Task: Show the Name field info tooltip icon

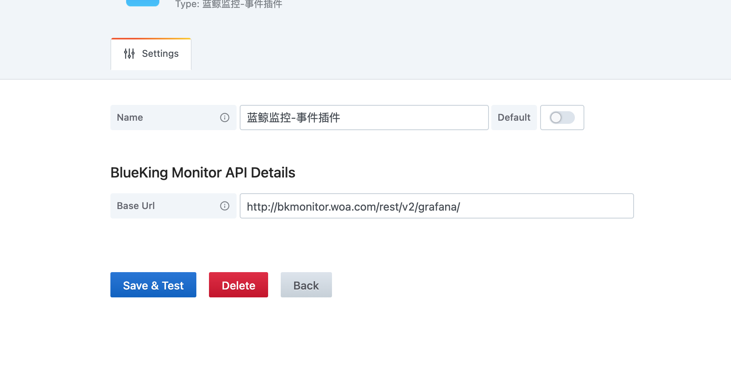Action: 225,118
